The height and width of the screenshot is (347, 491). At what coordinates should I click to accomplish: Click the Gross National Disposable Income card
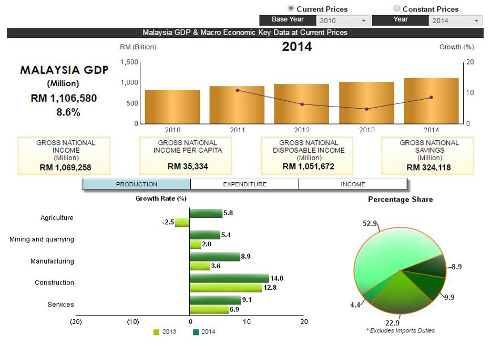coord(307,156)
